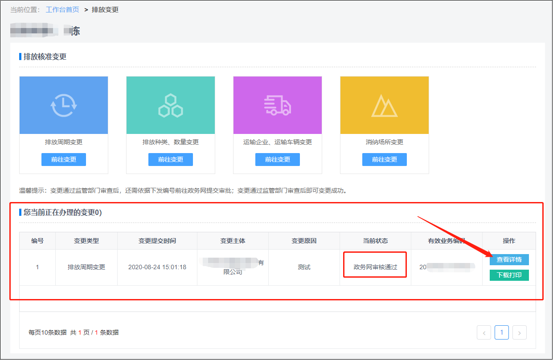553x360 pixels.
Task: Click the 变更主体 column header
Action: click(x=233, y=241)
